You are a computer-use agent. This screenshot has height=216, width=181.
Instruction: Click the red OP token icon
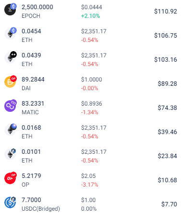pyautogui.click(x=10, y=178)
